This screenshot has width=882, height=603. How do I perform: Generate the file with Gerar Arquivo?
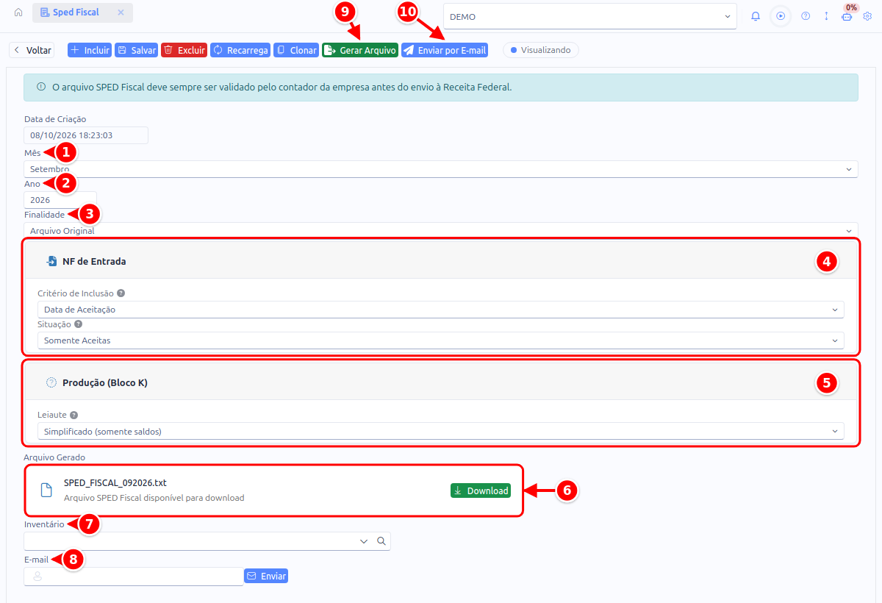click(360, 50)
